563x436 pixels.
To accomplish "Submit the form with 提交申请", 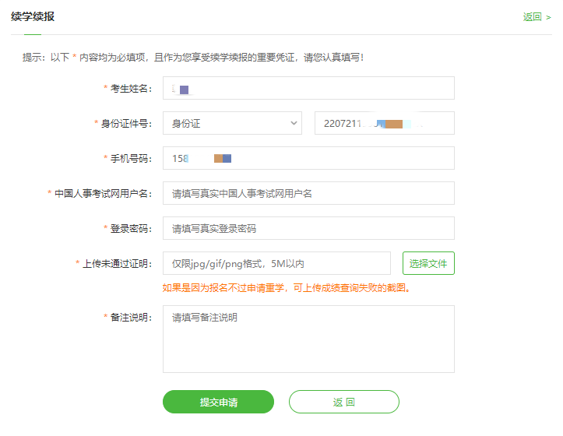I will [x=218, y=402].
